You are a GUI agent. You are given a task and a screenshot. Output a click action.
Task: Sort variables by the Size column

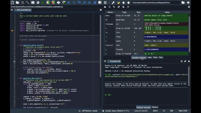[x=139, y=12]
